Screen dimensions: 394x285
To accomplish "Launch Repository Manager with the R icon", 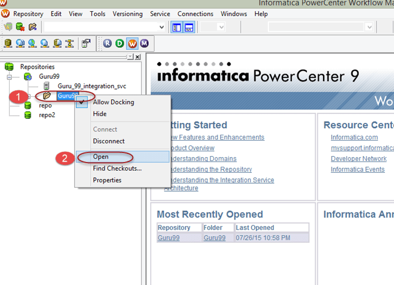I will pos(107,43).
